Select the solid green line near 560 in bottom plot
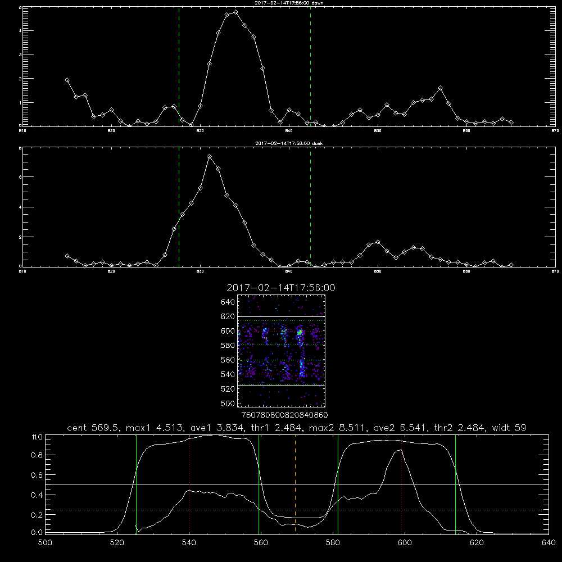Image resolution: width=562 pixels, height=562 pixels. tap(259, 484)
